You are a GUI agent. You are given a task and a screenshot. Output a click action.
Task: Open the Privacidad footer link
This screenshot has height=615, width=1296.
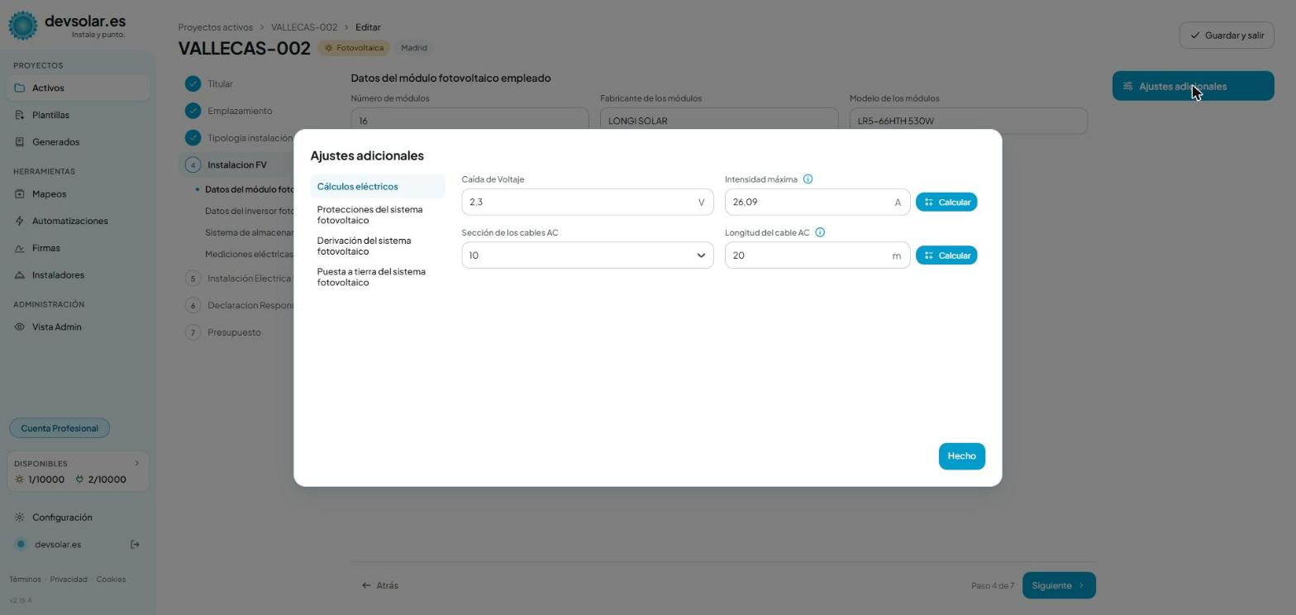pos(69,579)
